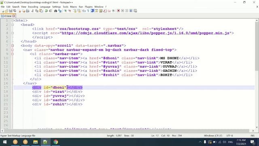Screen dimensions: 259x146
Task: Click the horizontal scrollbar left arrow
Action: click(x=2, y=131)
